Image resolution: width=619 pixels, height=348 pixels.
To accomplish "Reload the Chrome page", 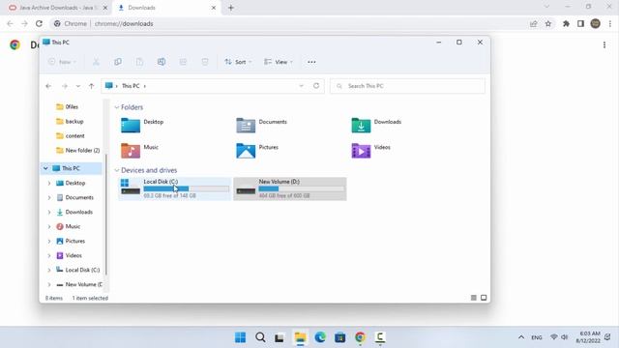I will 39,23.
